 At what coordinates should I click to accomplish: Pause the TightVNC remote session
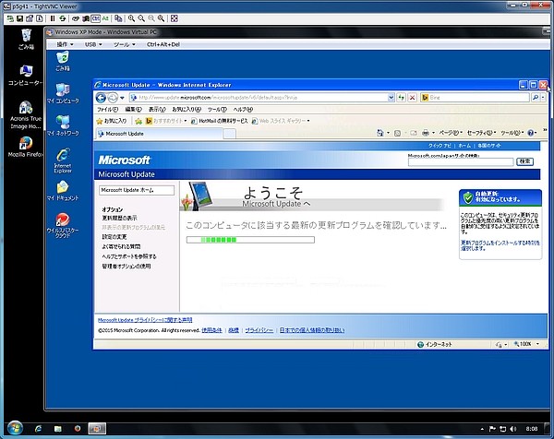[x=53, y=18]
